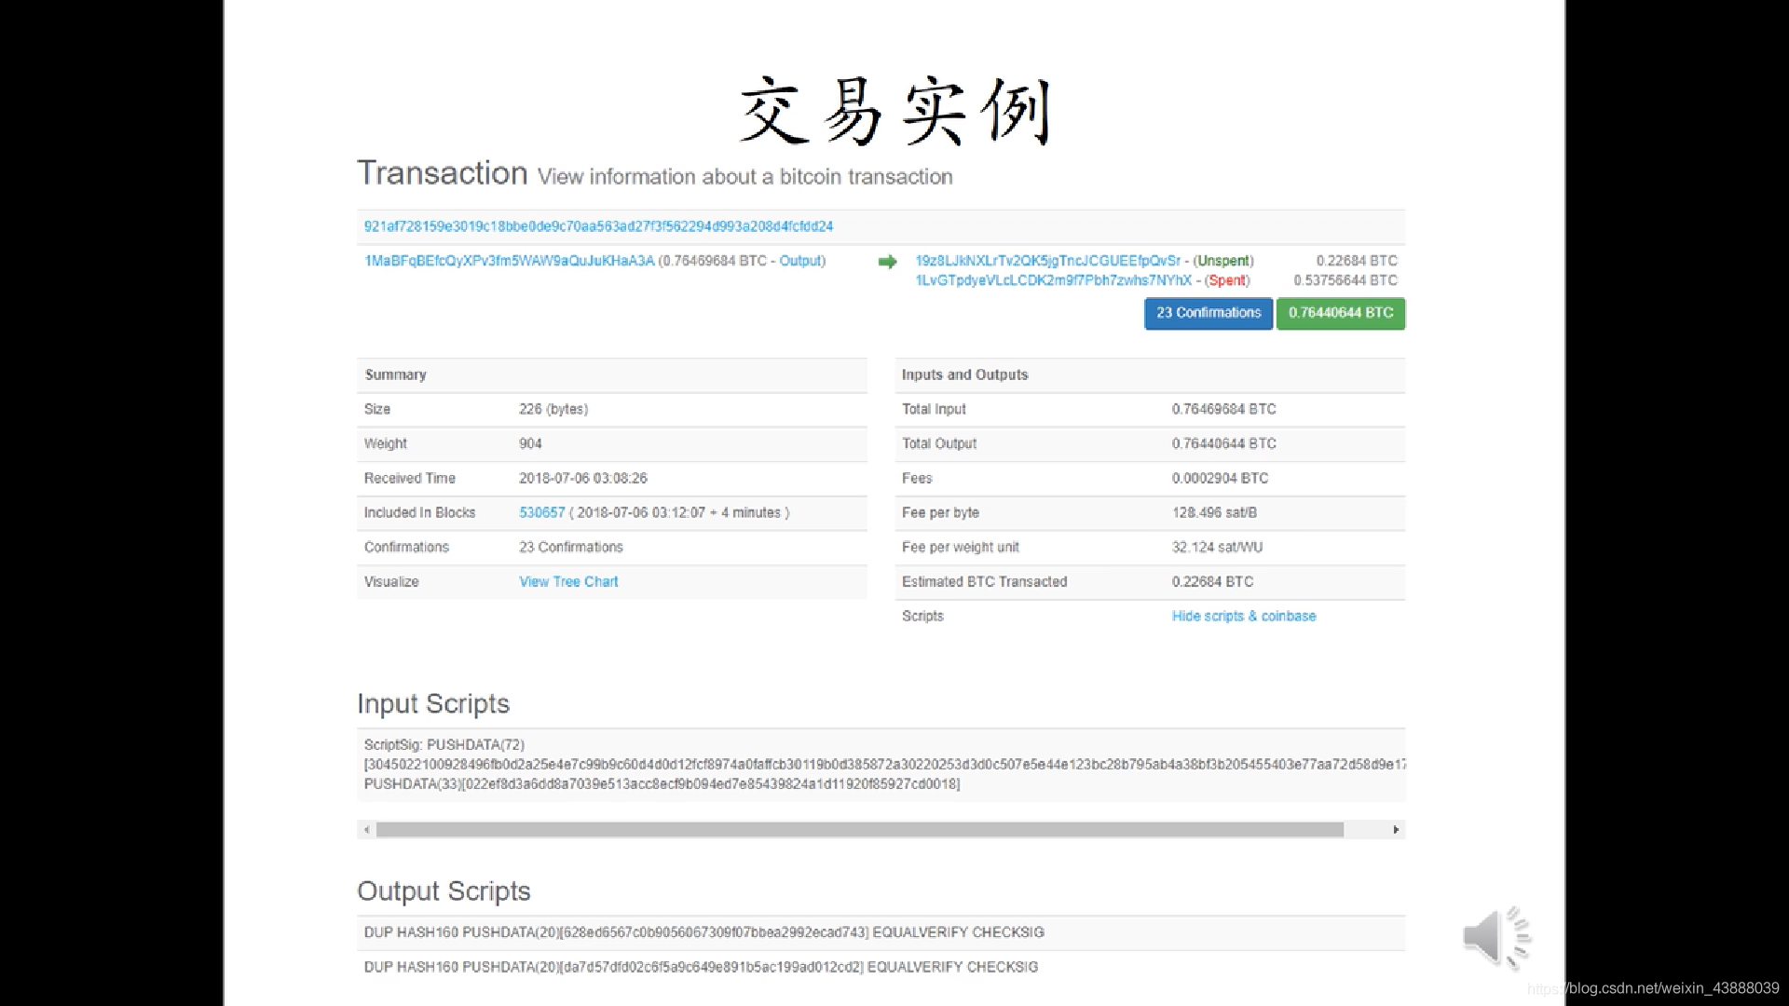Click the Output Scripts heading
Screen dimensions: 1789x1006
[444, 891]
